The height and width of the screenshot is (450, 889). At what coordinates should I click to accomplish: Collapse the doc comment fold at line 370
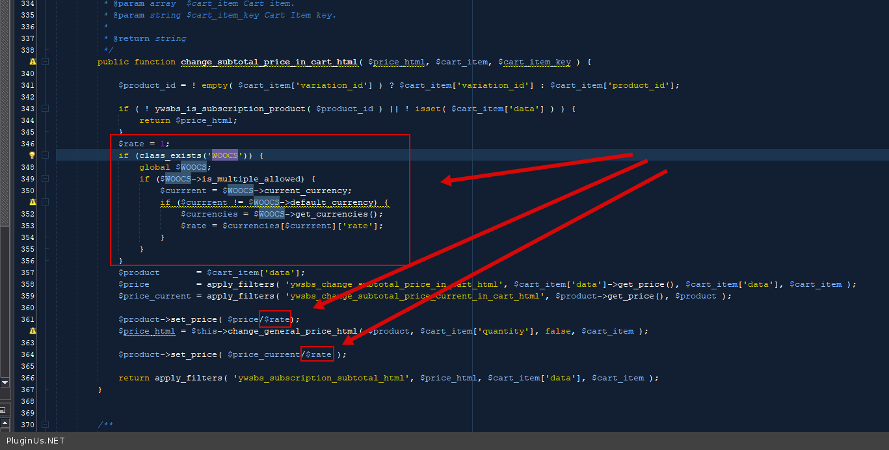[46, 425]
